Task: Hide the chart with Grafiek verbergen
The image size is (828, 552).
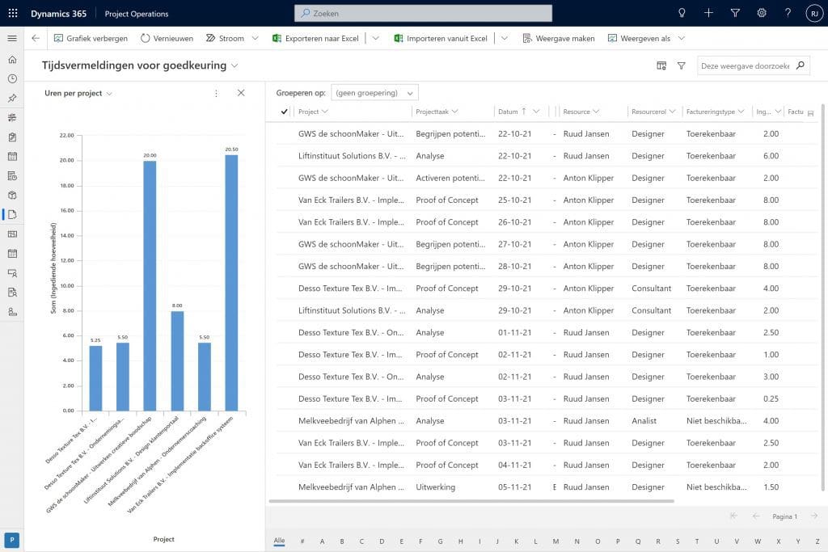Action: (x=91, y=38)
